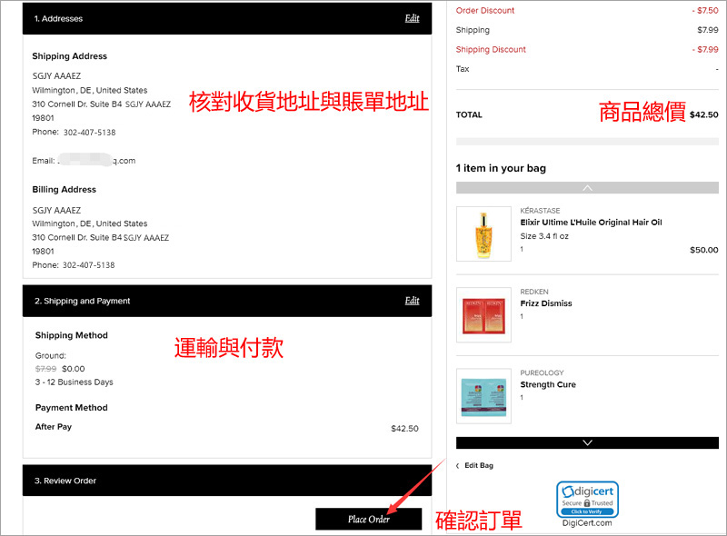Click the KÉRASTASE brand label

point(540,211)
